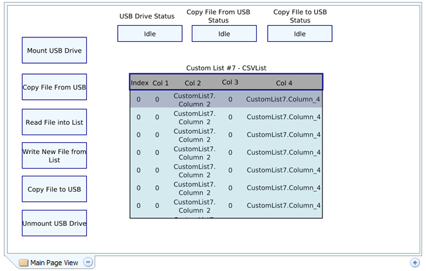The image size is (426, 271).
Task: Click the Copy FIle to USB Status label
Action: pos(300,16)
